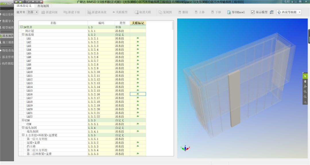Choose the orbit rotate tool
This screenshot has height=165, width=310.
tap(305, 87)
